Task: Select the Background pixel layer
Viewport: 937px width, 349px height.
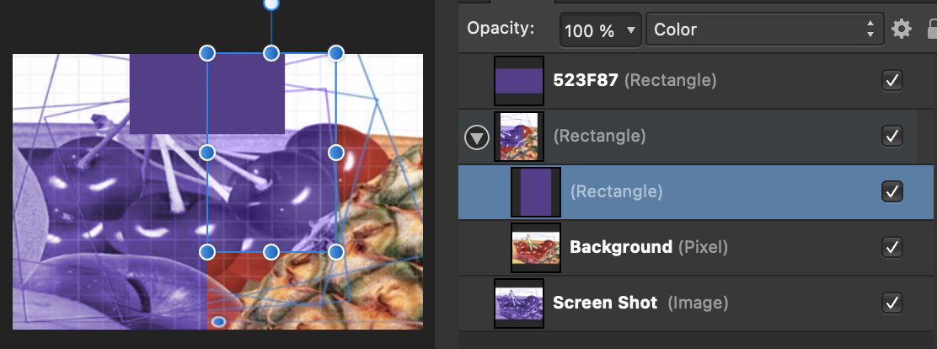Action: pyautogui.click(x=698, y=247)
